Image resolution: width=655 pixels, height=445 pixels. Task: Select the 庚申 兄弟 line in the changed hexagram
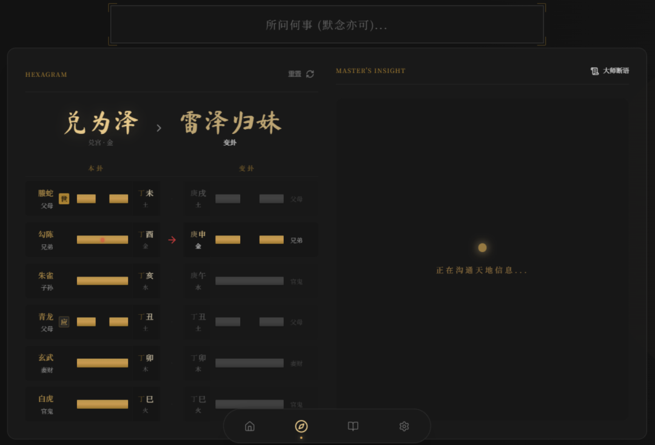click(x=250, y=239)
